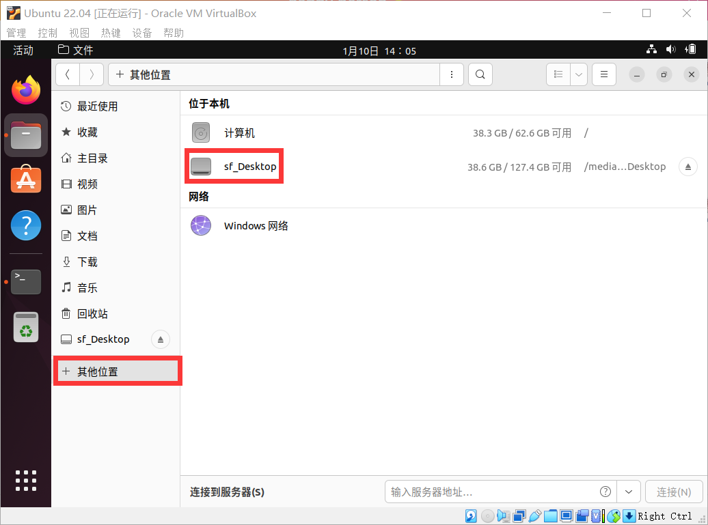Click the search magnifier in Files

tap(480, 74)
